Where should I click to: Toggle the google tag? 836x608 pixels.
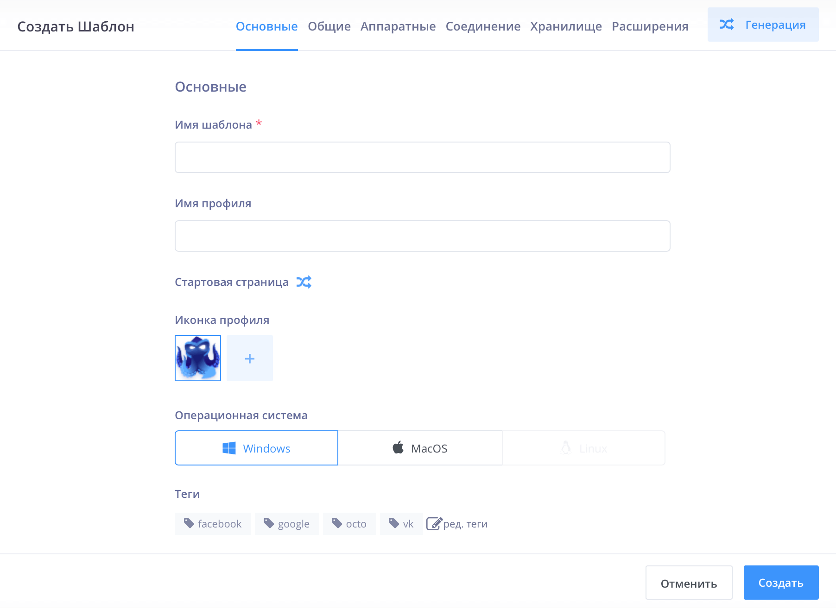point(287,523)
